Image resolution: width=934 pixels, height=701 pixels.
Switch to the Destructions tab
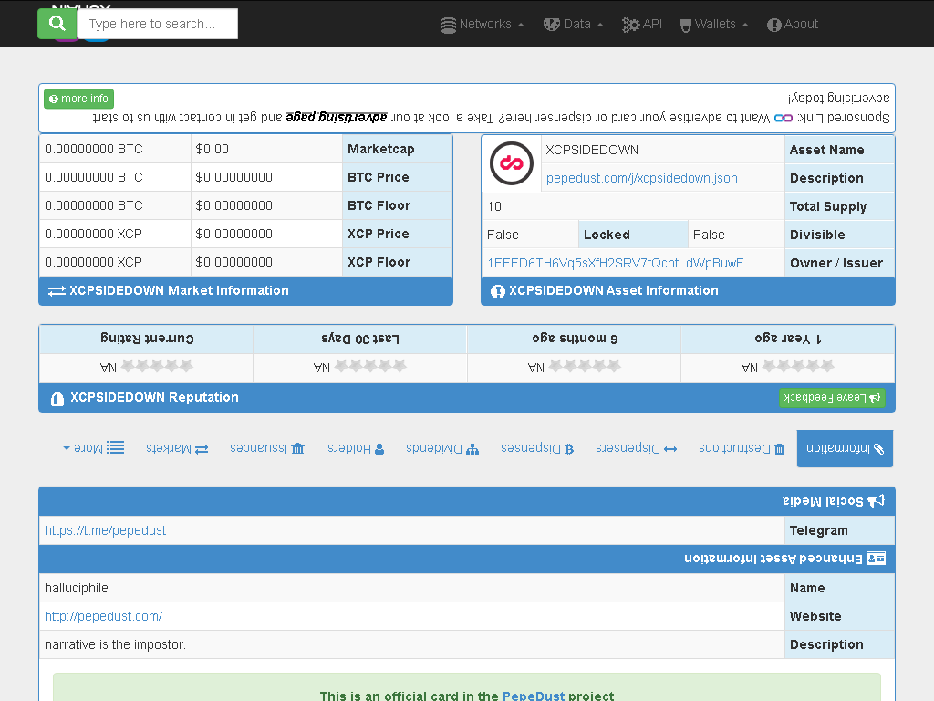click(x=741, y=448)
